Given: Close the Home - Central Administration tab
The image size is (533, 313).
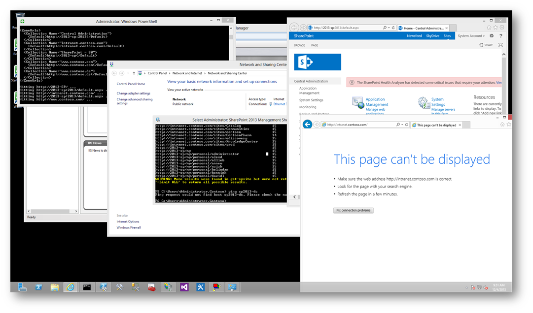Looking at the screenshot, I should (x=446, y=28).
